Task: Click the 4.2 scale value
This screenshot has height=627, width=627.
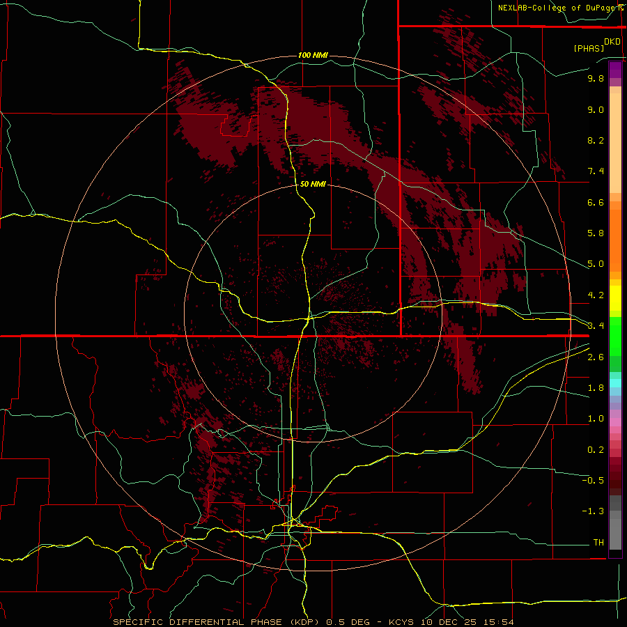Action: point(596,295)
